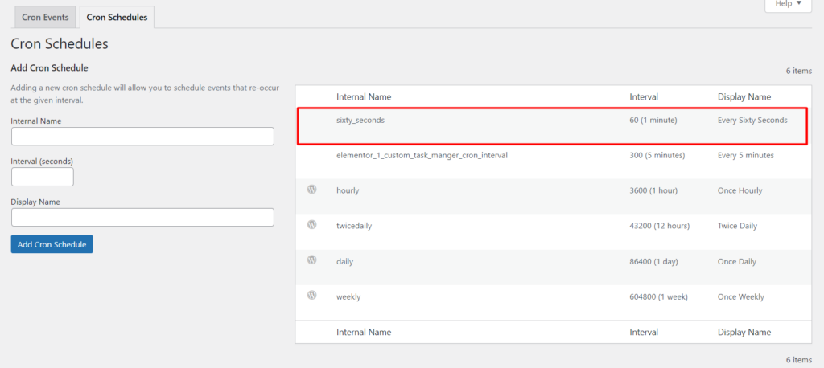Open the Help dropdown

coord(789,4)
